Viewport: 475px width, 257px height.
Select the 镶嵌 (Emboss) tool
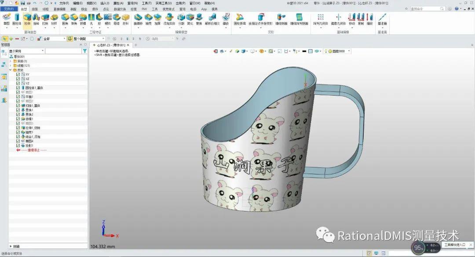pyautogui.click(x=226, y=19)
